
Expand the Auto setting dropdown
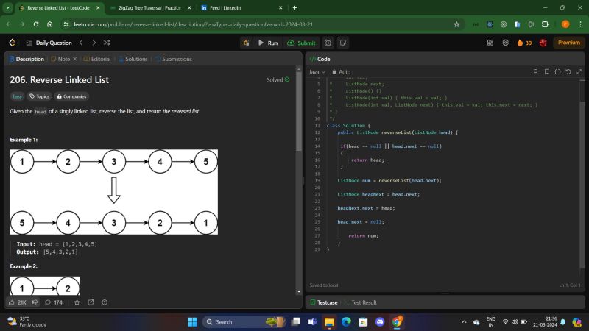pos(343,72)
